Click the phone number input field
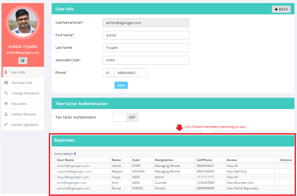Screen dimensions: 297x196 (x=131, y=73)
